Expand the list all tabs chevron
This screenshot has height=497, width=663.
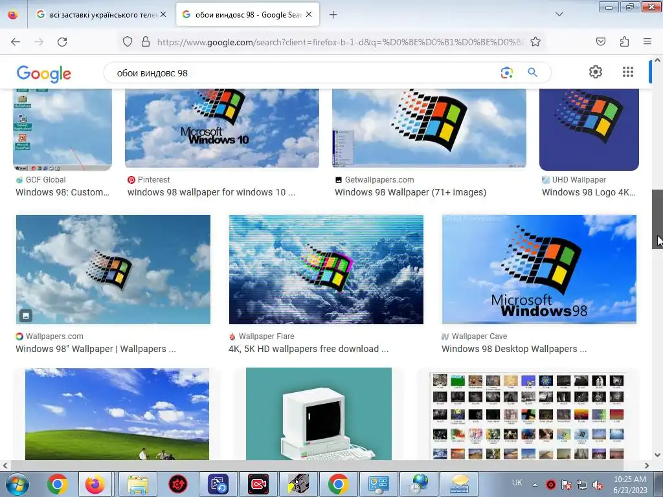click(559, 14)
